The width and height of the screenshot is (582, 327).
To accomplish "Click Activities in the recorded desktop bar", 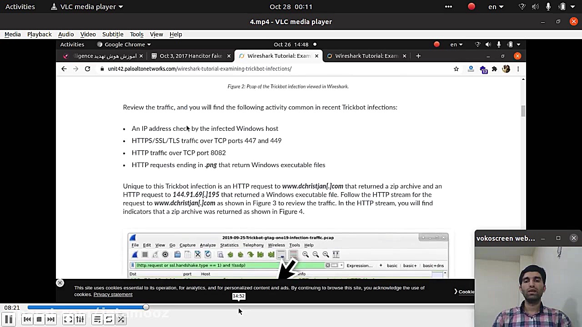I will pos(72,45).
